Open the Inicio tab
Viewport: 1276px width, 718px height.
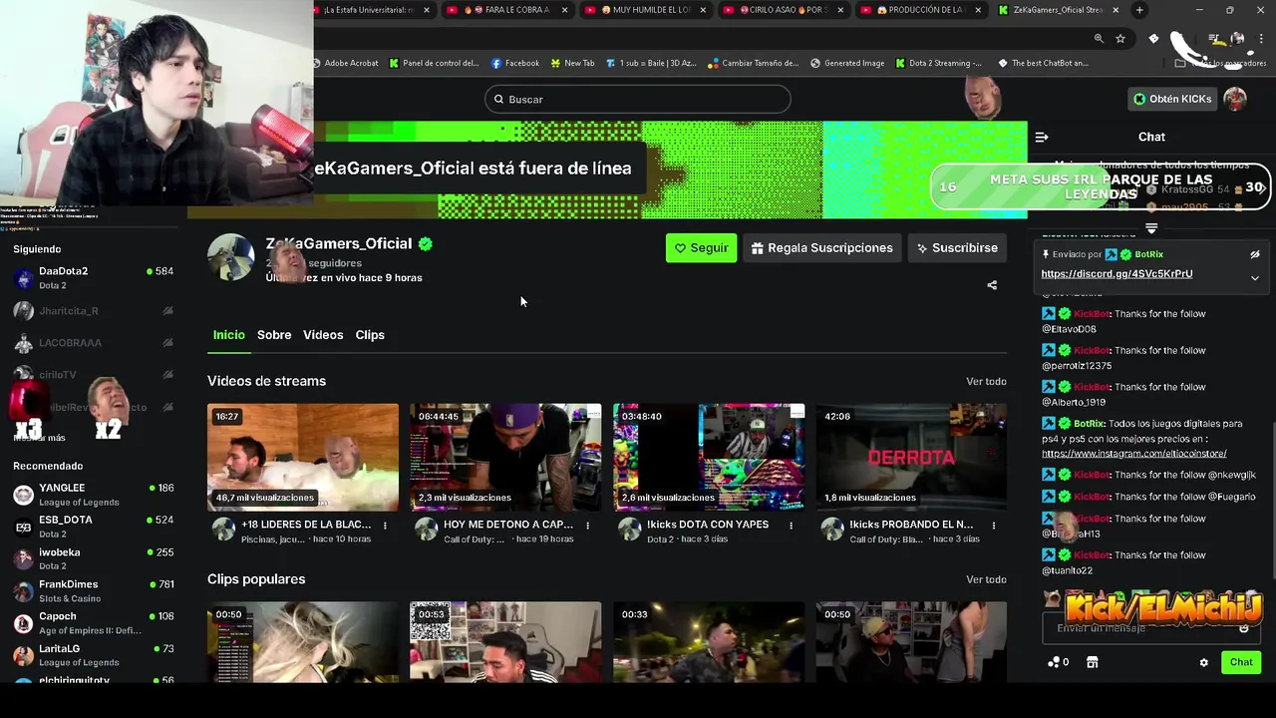pyautogui.click(x=228, y=335)
